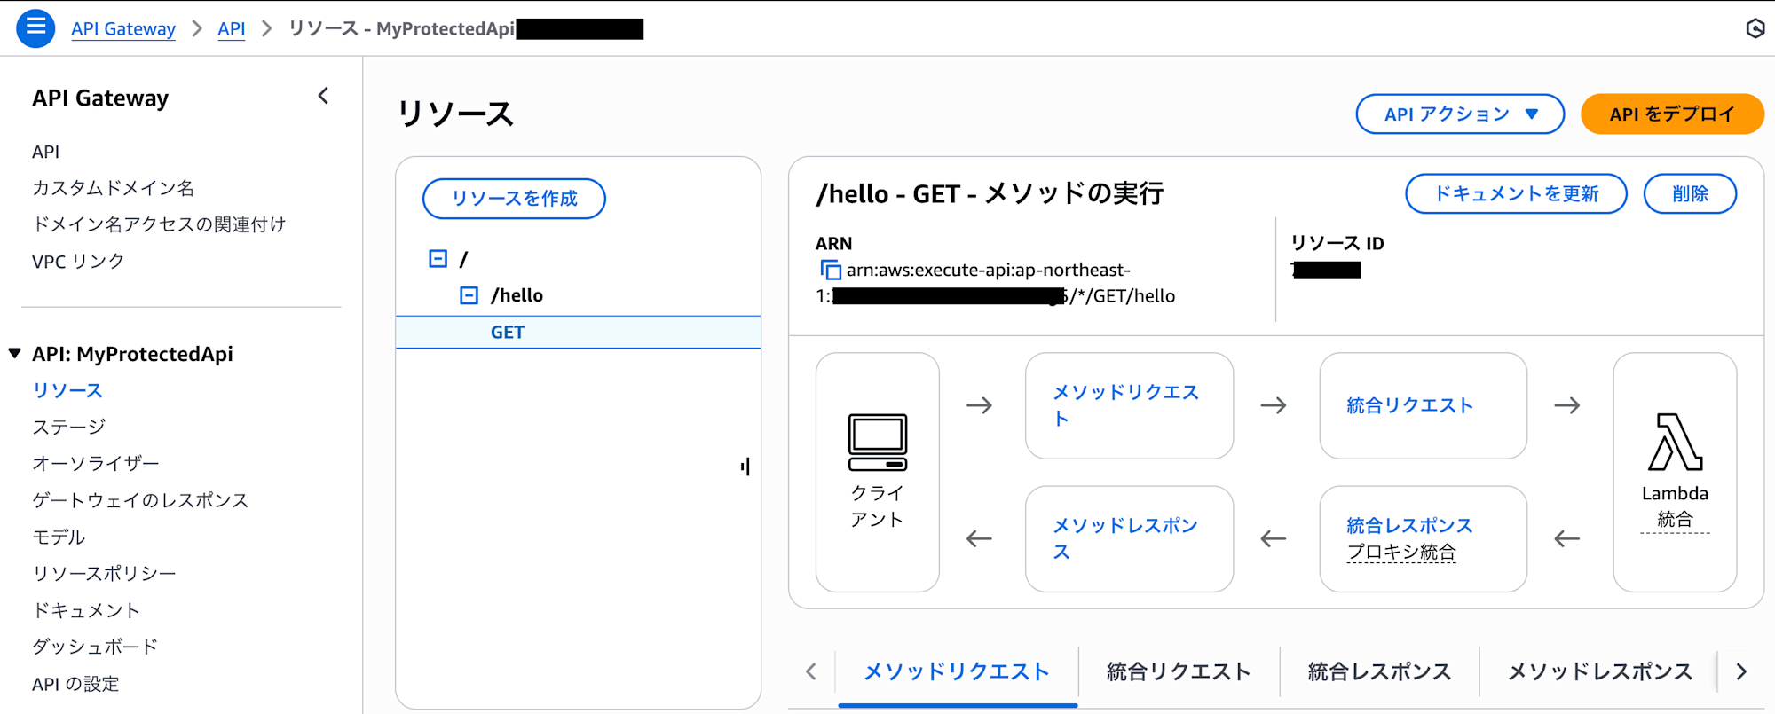This screenshot has height=714, width=1775.
Task: Click the client computer icon
Action: (x=877, y=443)
